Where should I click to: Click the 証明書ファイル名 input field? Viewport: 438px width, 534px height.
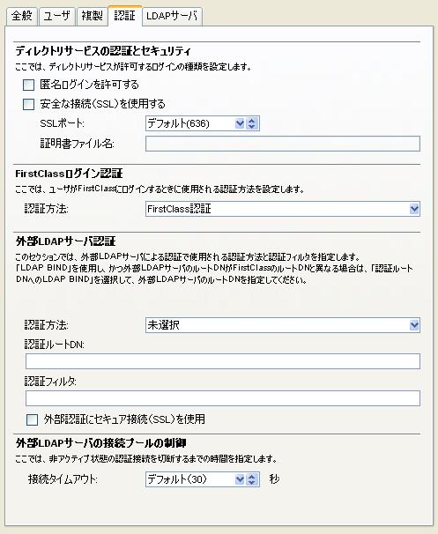point(283,144)
